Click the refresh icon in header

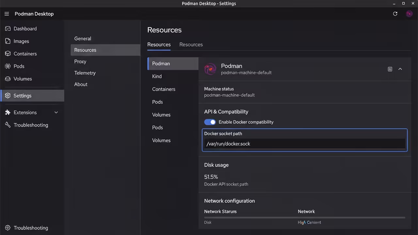[x=395, y=14]
